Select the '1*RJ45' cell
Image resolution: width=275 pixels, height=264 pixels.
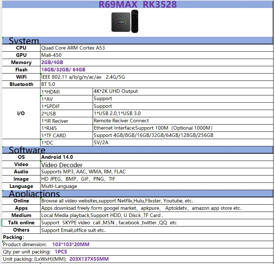(66, 128)
